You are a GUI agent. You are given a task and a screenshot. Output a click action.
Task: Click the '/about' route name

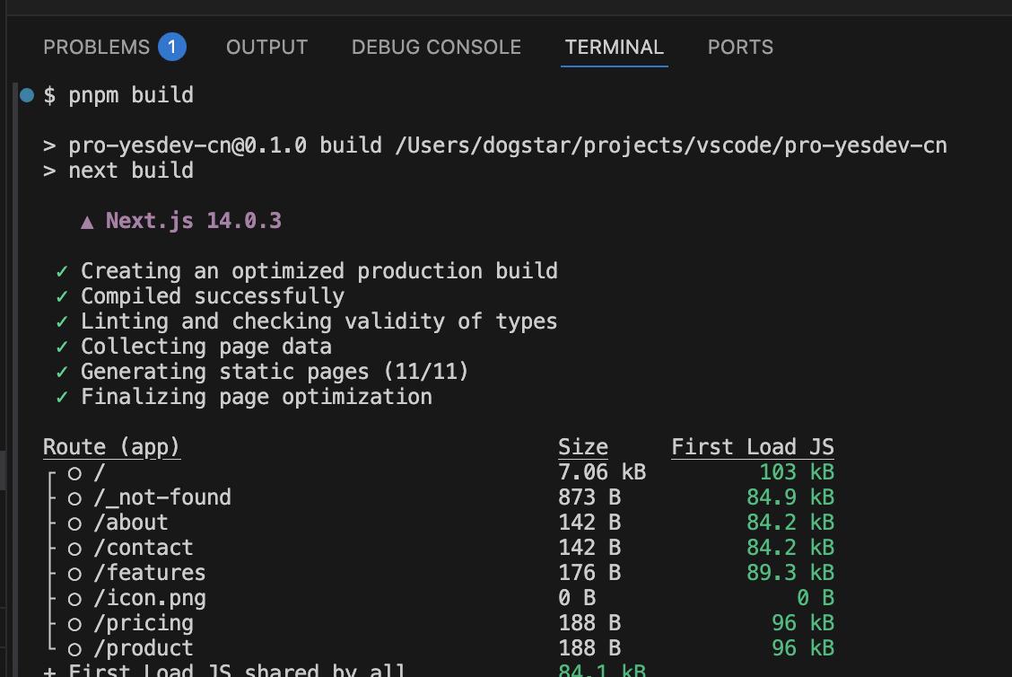tap(131, 523)
